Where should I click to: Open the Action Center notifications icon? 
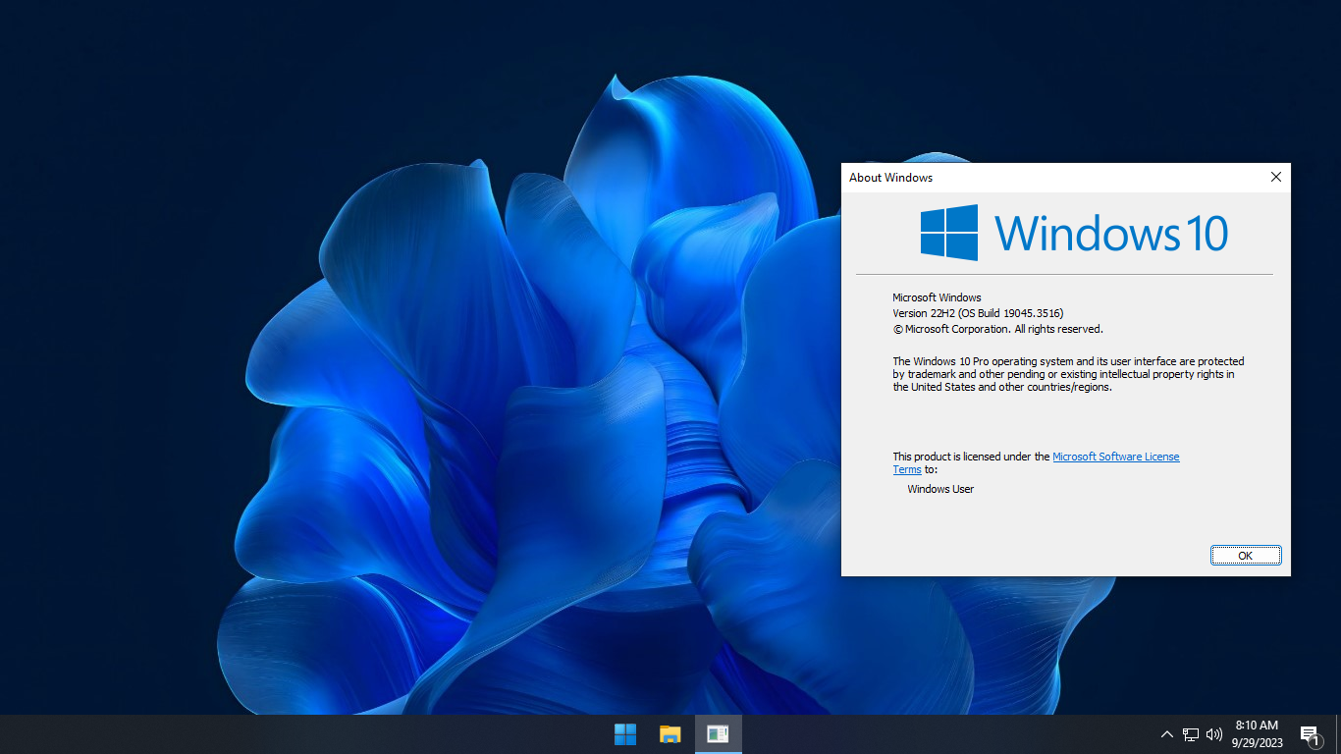[x=1310, y=734]
